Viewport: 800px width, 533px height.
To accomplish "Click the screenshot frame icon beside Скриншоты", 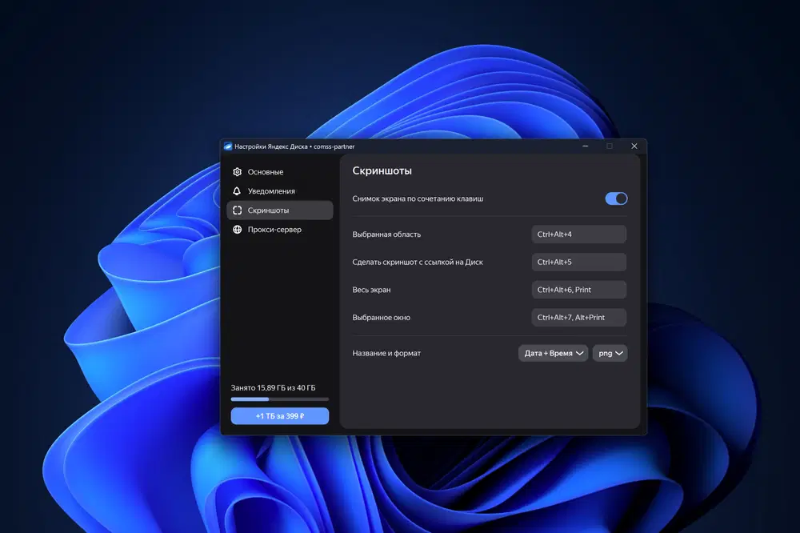I will (x=238, y=210).
